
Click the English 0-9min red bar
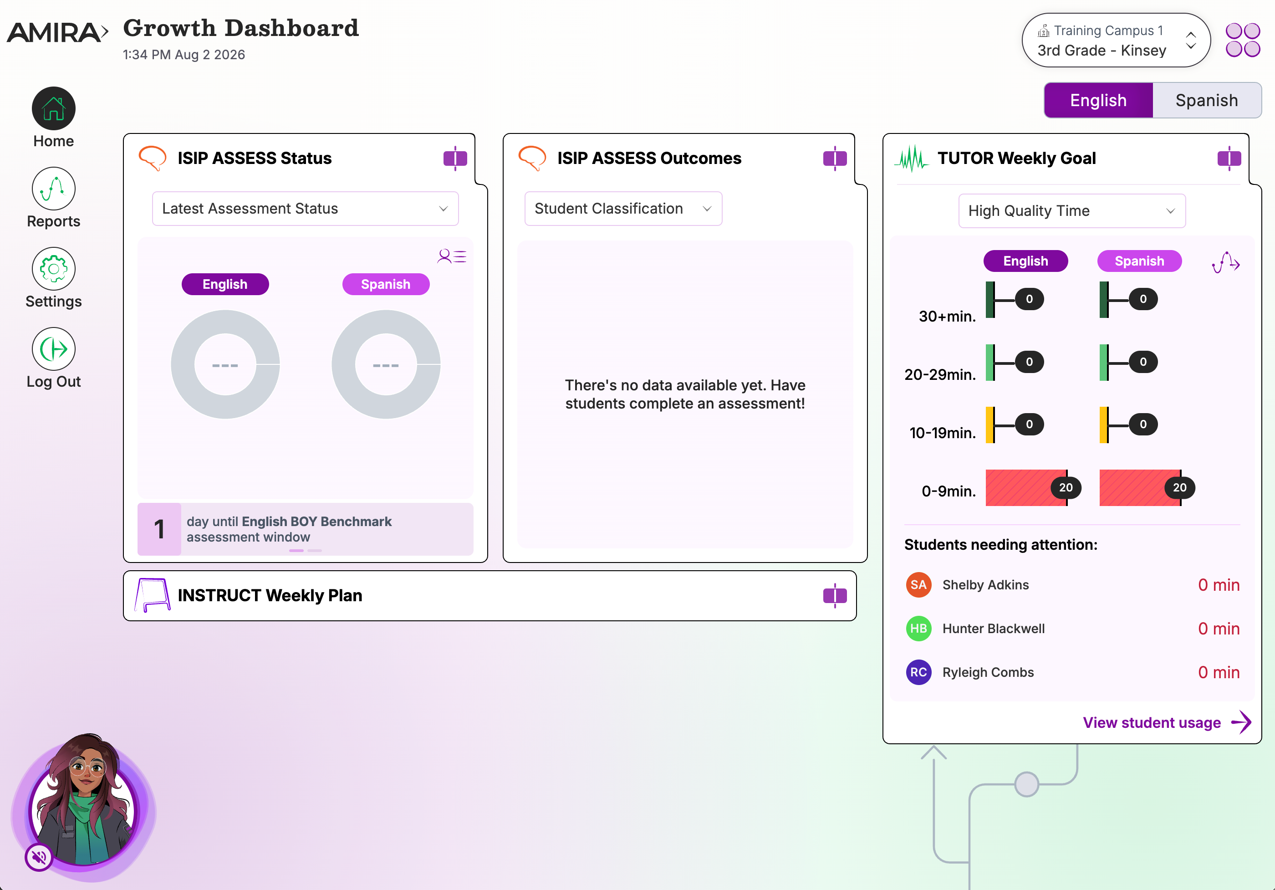pos(1026,488)
